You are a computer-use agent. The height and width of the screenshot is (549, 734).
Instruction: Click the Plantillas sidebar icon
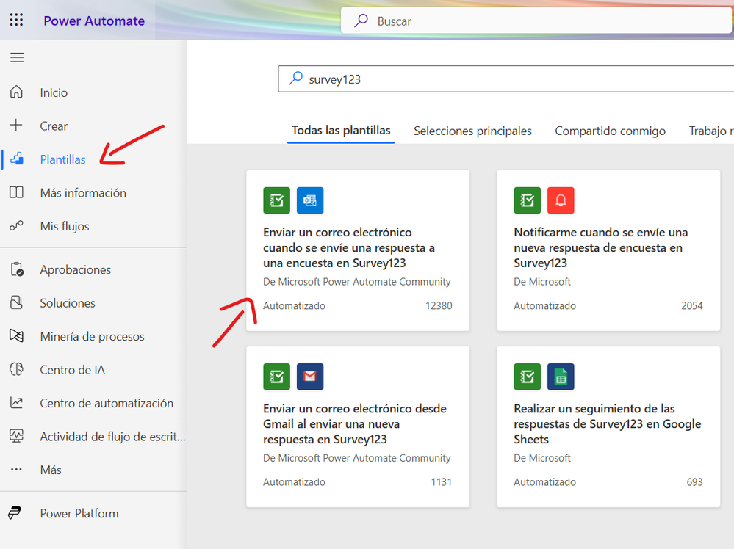(17, 159)
